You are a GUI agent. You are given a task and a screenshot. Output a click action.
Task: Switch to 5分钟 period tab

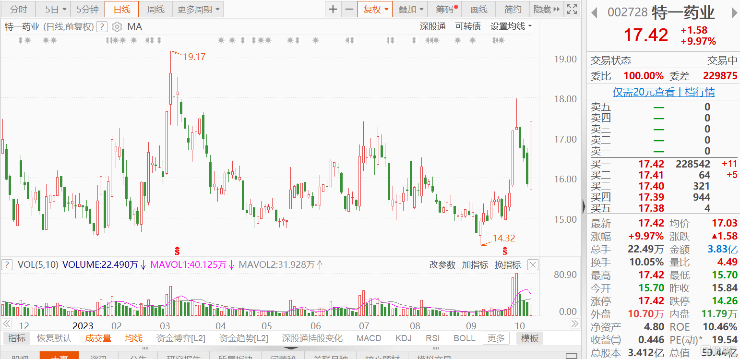click(x=87, y=9)
